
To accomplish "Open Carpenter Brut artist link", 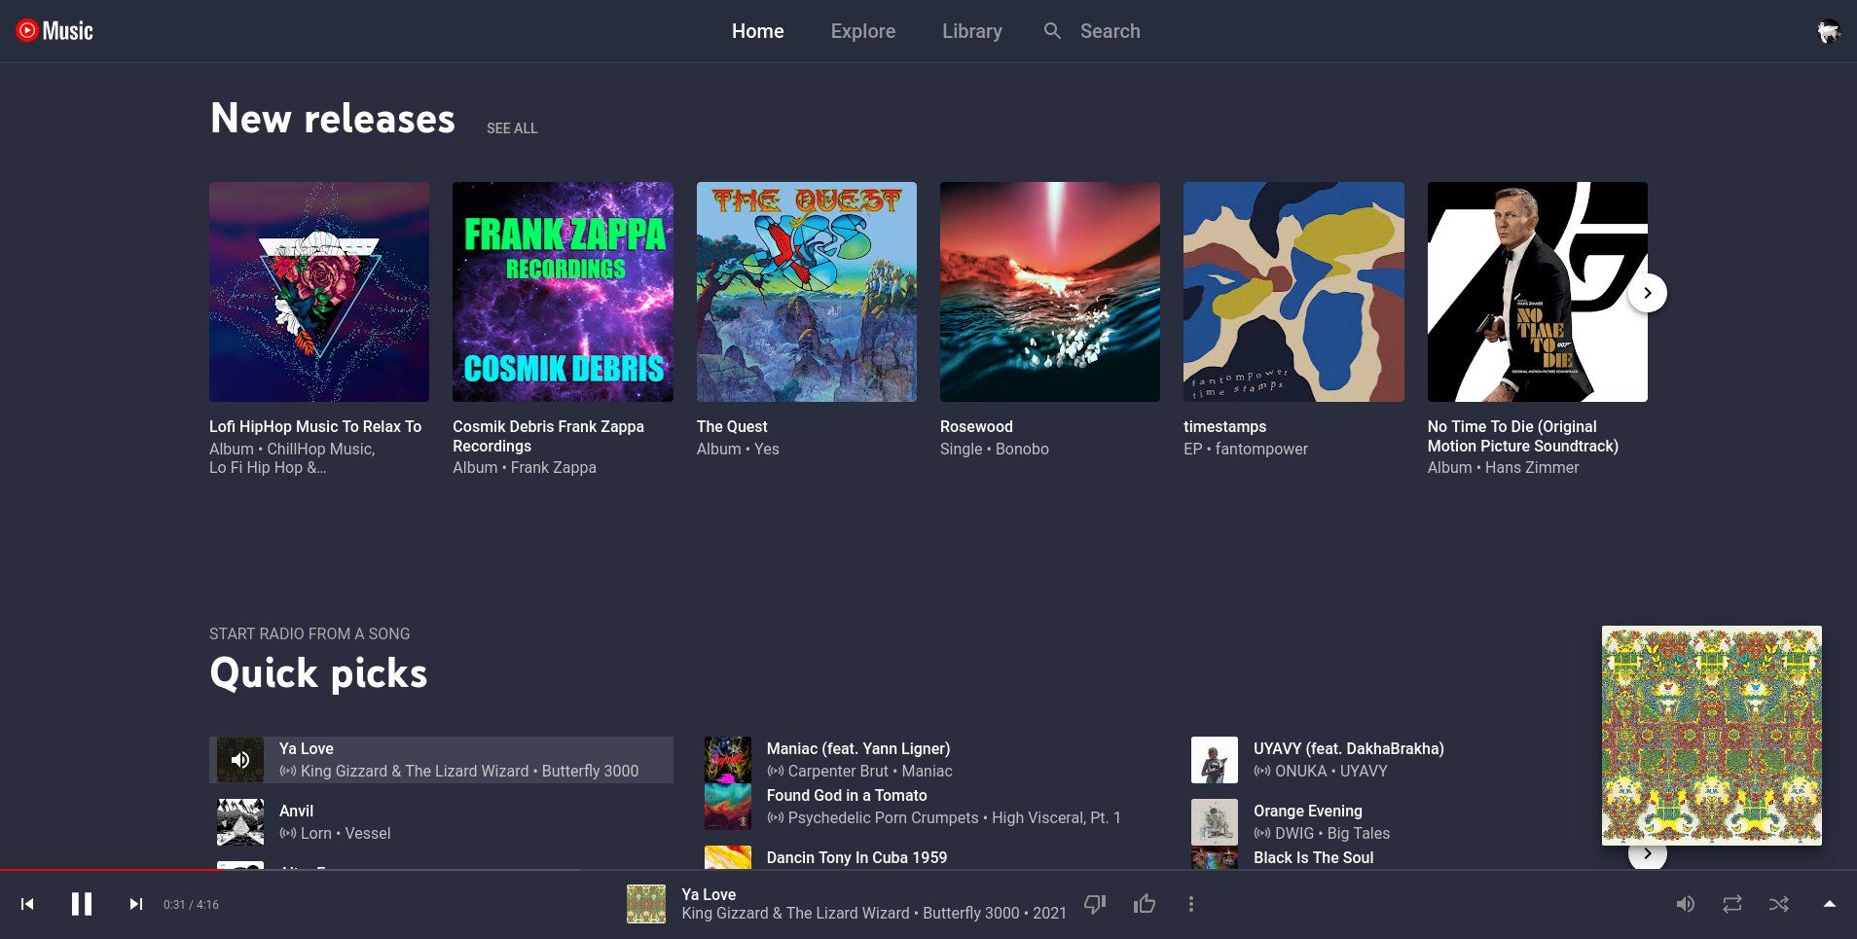I will tap(838, 771).
